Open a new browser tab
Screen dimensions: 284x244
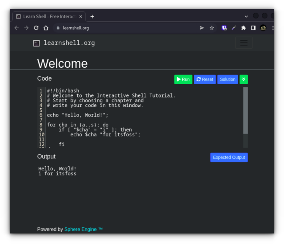tap(92, 17)
